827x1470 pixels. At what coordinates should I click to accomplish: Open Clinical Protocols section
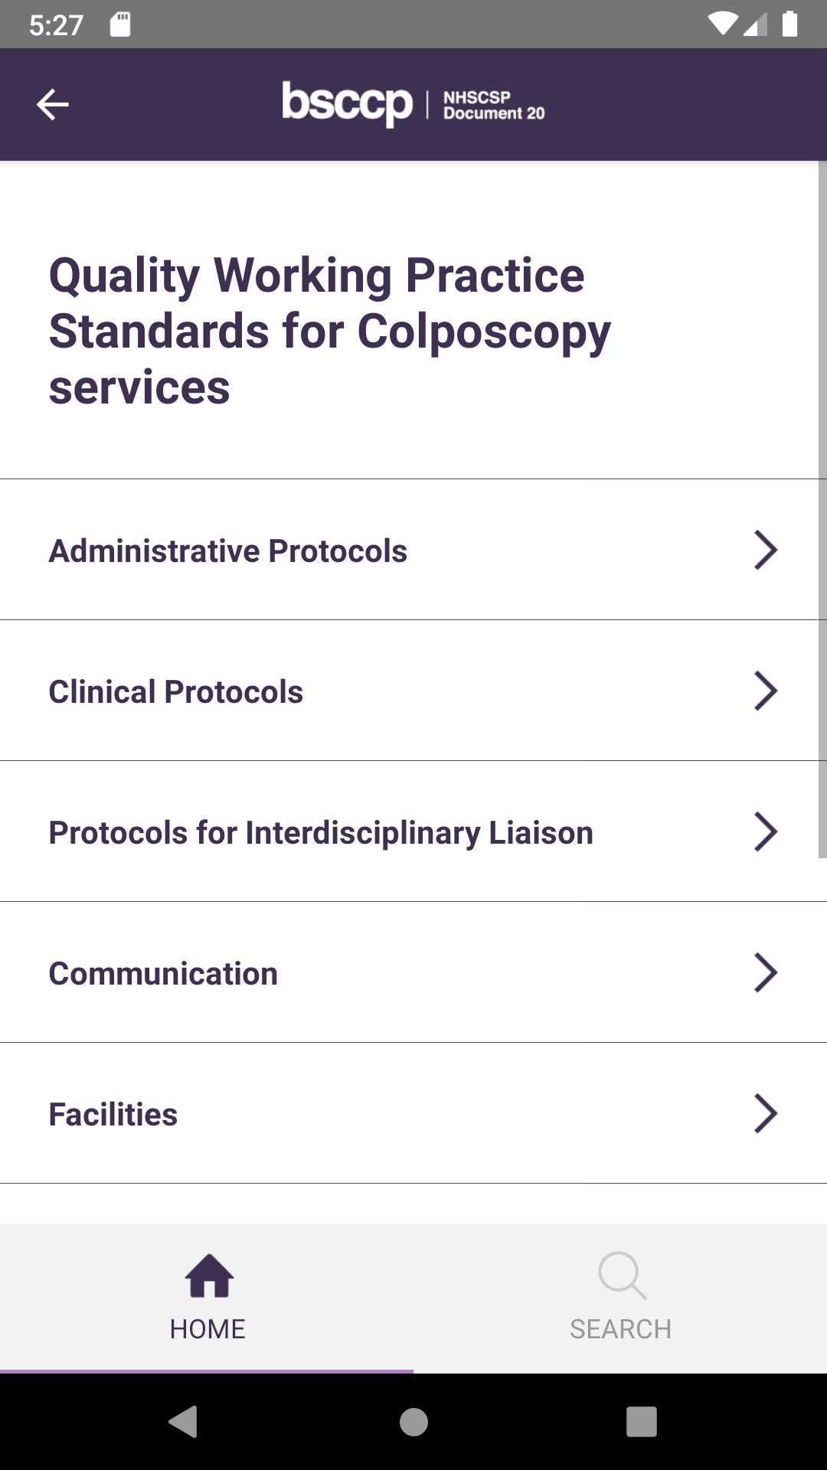pyautogui.click(x=413, y=691)
